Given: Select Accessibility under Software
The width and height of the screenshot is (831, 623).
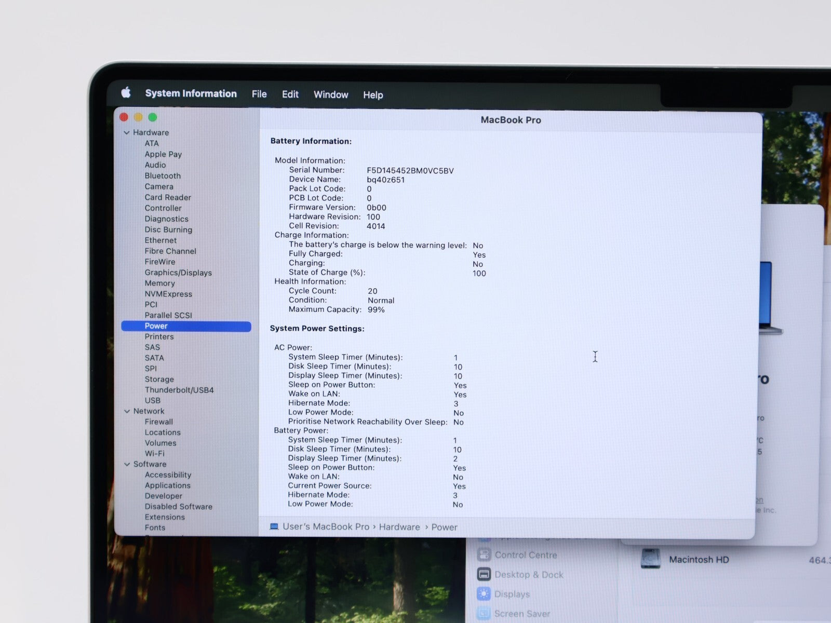Looking at the screenshot, I should pyautogui.click(x=168, y=475).
